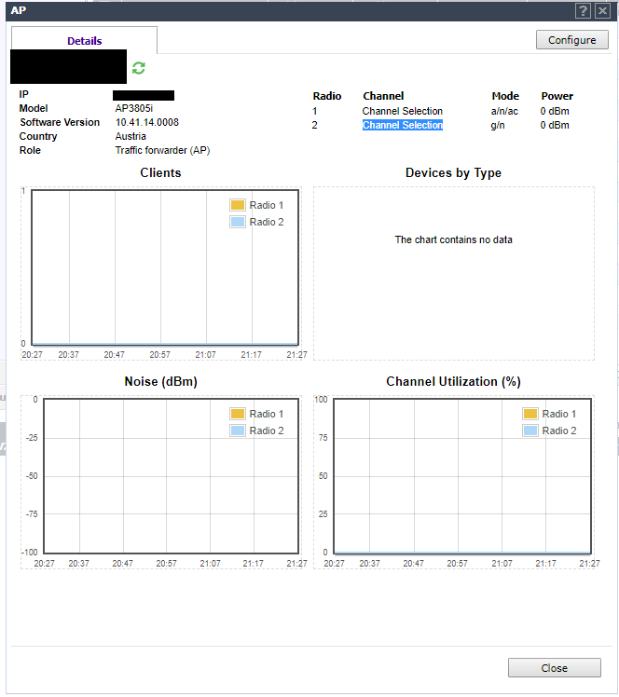619x697 pixels.
Task: Switch to the Details tab
Action: 84,41
